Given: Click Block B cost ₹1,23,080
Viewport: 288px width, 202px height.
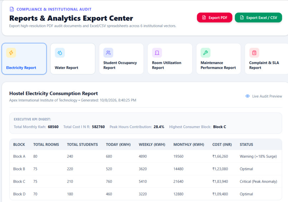Looking at the screenshot, I should click(220, 169).
